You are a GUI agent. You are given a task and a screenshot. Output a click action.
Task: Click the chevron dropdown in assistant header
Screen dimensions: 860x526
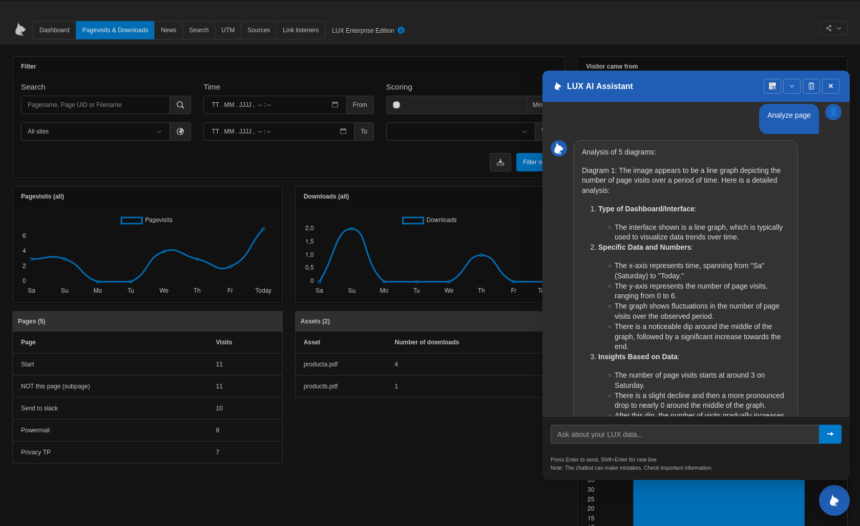[792, 86]
